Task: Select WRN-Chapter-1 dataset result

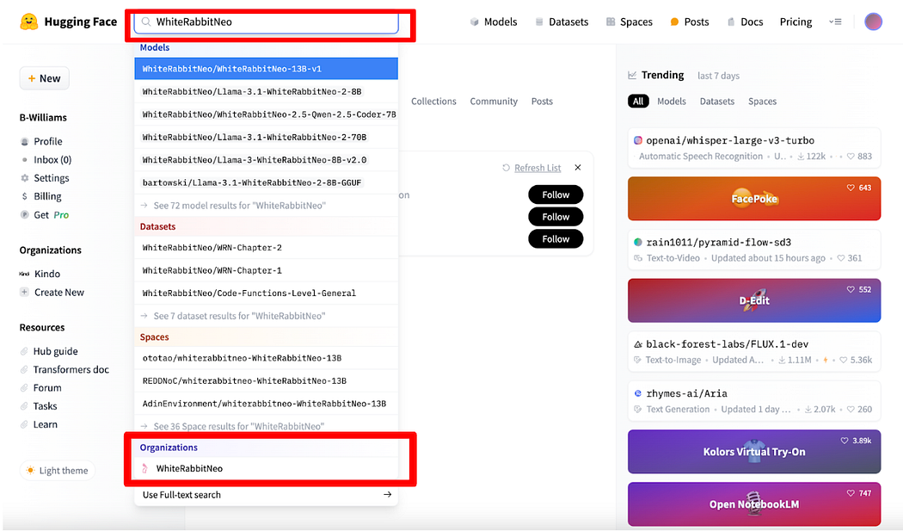Action: click(x=266, y=270)
